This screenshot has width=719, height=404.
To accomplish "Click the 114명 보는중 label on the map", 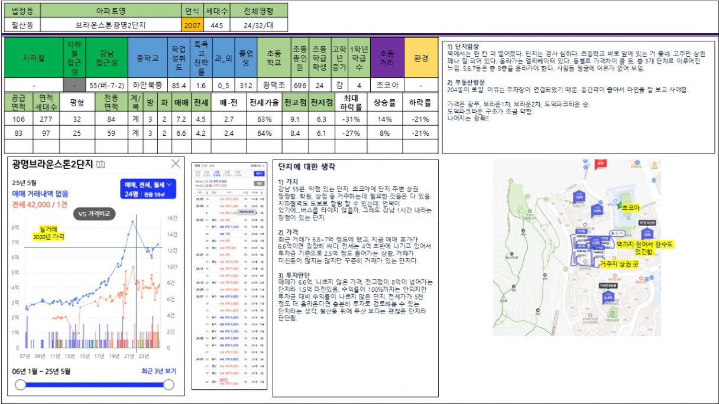I will click(608, 285).
